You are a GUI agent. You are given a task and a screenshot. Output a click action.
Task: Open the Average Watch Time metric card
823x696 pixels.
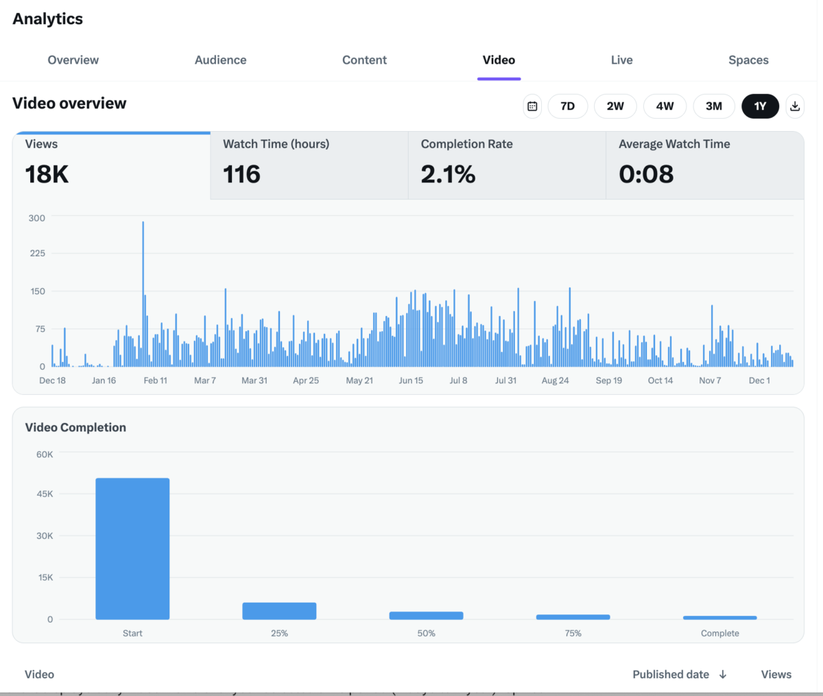[704, 165]
